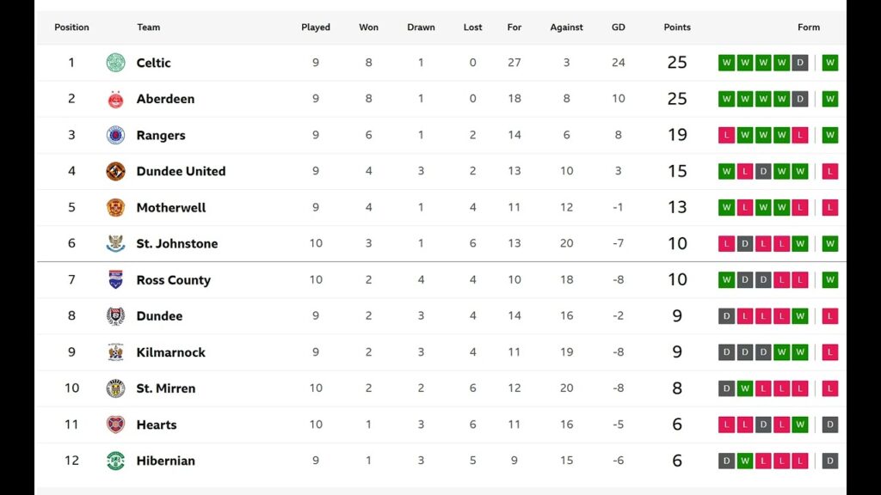Click Dundee United's latest red L form badge
881x495 pixels.
click(x=829, y=171)
